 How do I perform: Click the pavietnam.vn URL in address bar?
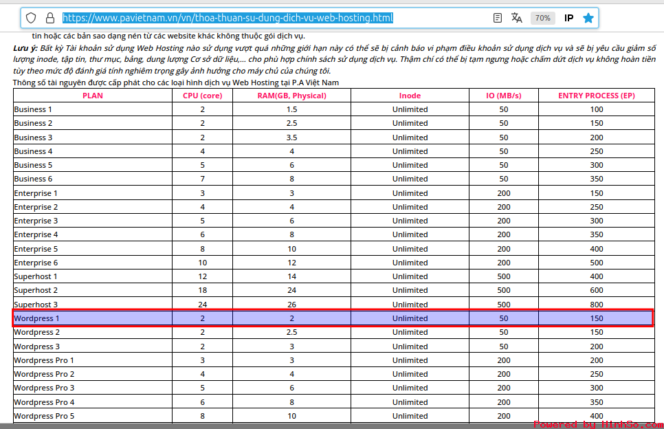pyautogui.click(x=228, y=18)
